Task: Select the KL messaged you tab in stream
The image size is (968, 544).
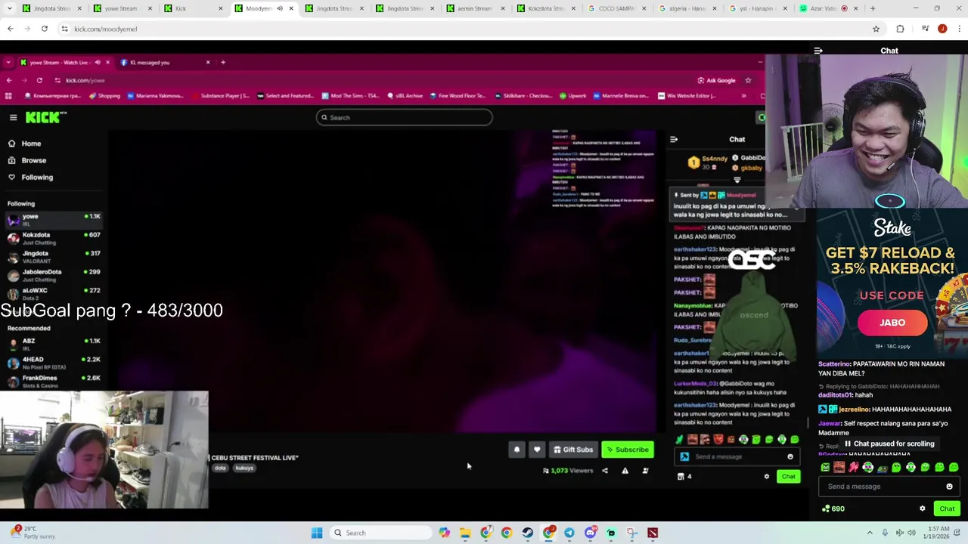Action: pyautogui.click(x=165, y=63)
